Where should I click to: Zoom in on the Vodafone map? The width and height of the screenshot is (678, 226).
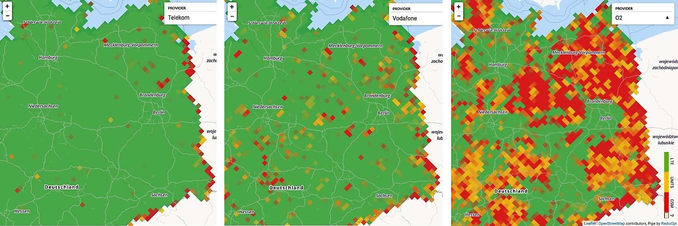click(x=232, y=6)
